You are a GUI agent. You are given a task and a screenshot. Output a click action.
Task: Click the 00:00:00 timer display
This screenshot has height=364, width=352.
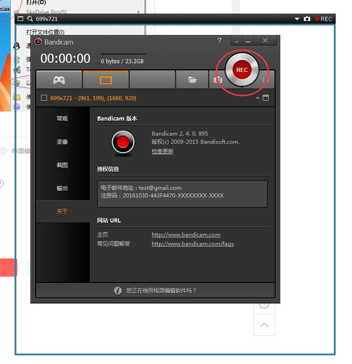point(65,58)
